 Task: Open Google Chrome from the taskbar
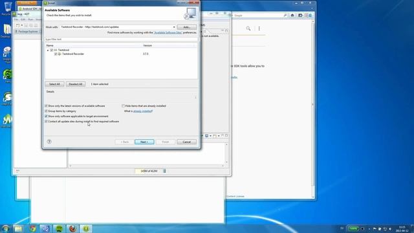(33, 228)
